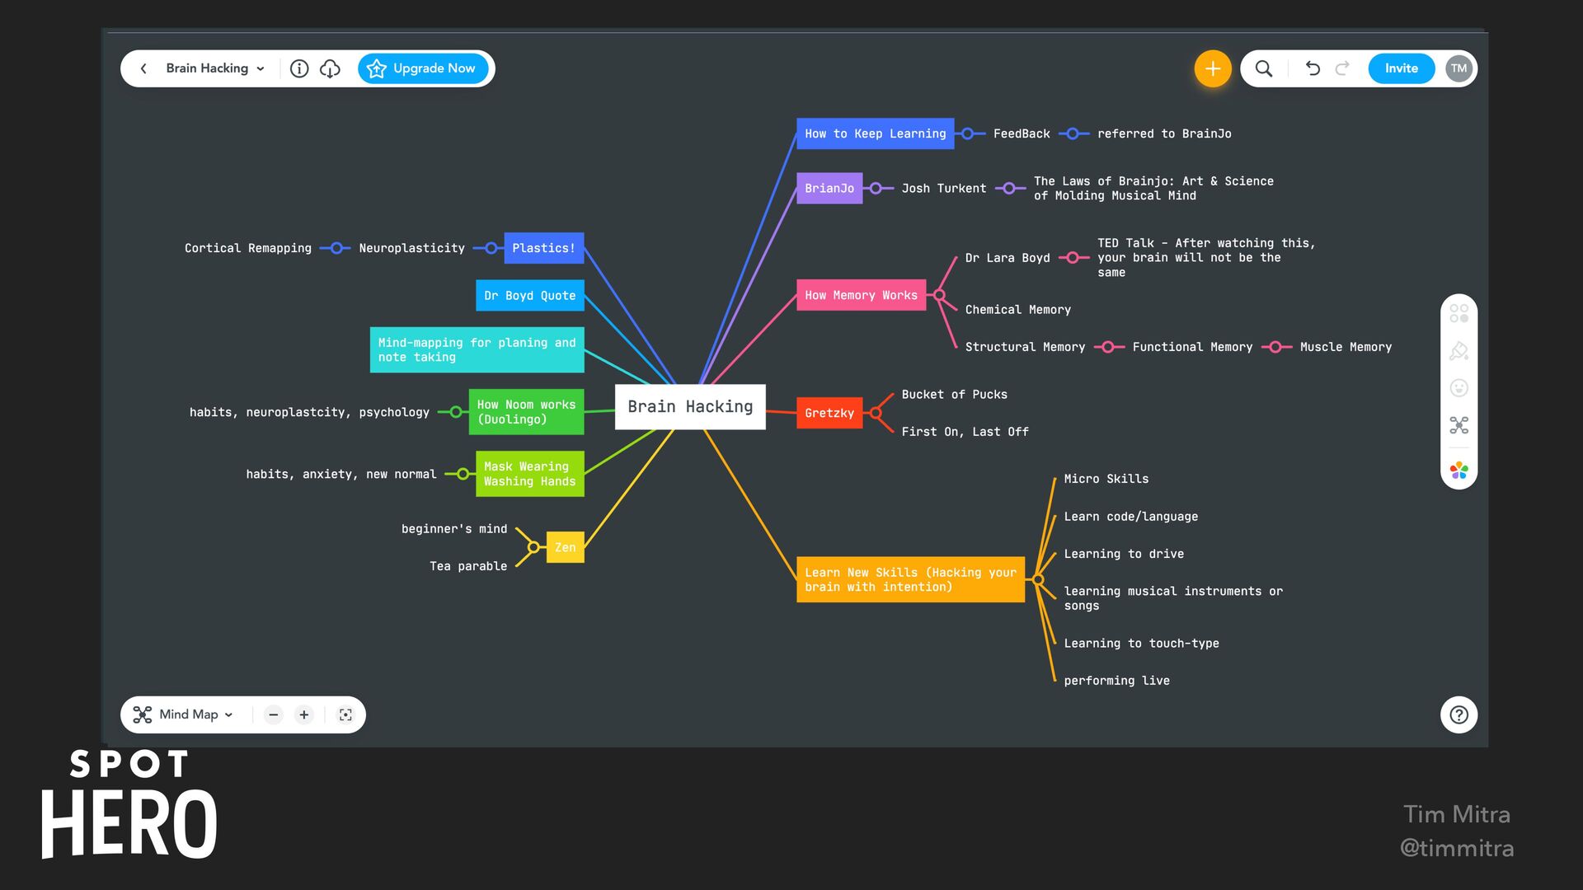This screenshot has height=890, width=1583.
Task: Click the Upgrade Now button
Action: coord(423,68)
